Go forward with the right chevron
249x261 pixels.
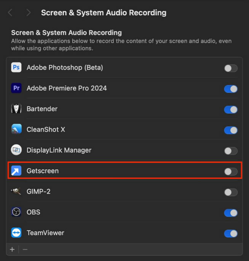[x=29, y=13]
